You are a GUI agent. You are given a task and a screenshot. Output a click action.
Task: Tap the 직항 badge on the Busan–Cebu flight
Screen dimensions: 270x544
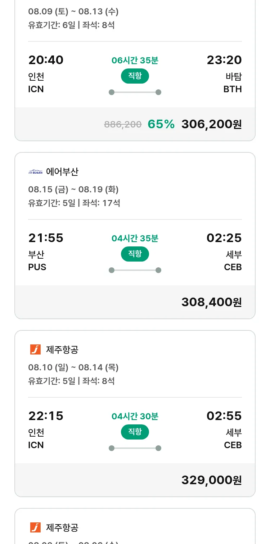tap(135, 254)
